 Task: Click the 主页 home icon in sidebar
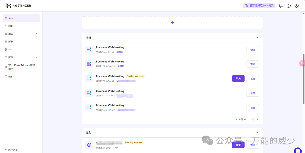(x=6, y=18)
